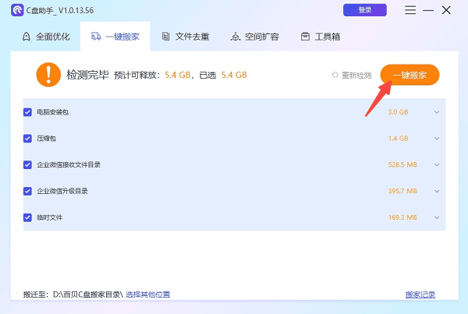Click the 压缩包 label
Viewport: 468px width, 314px height.
click(x=46, y=139)
